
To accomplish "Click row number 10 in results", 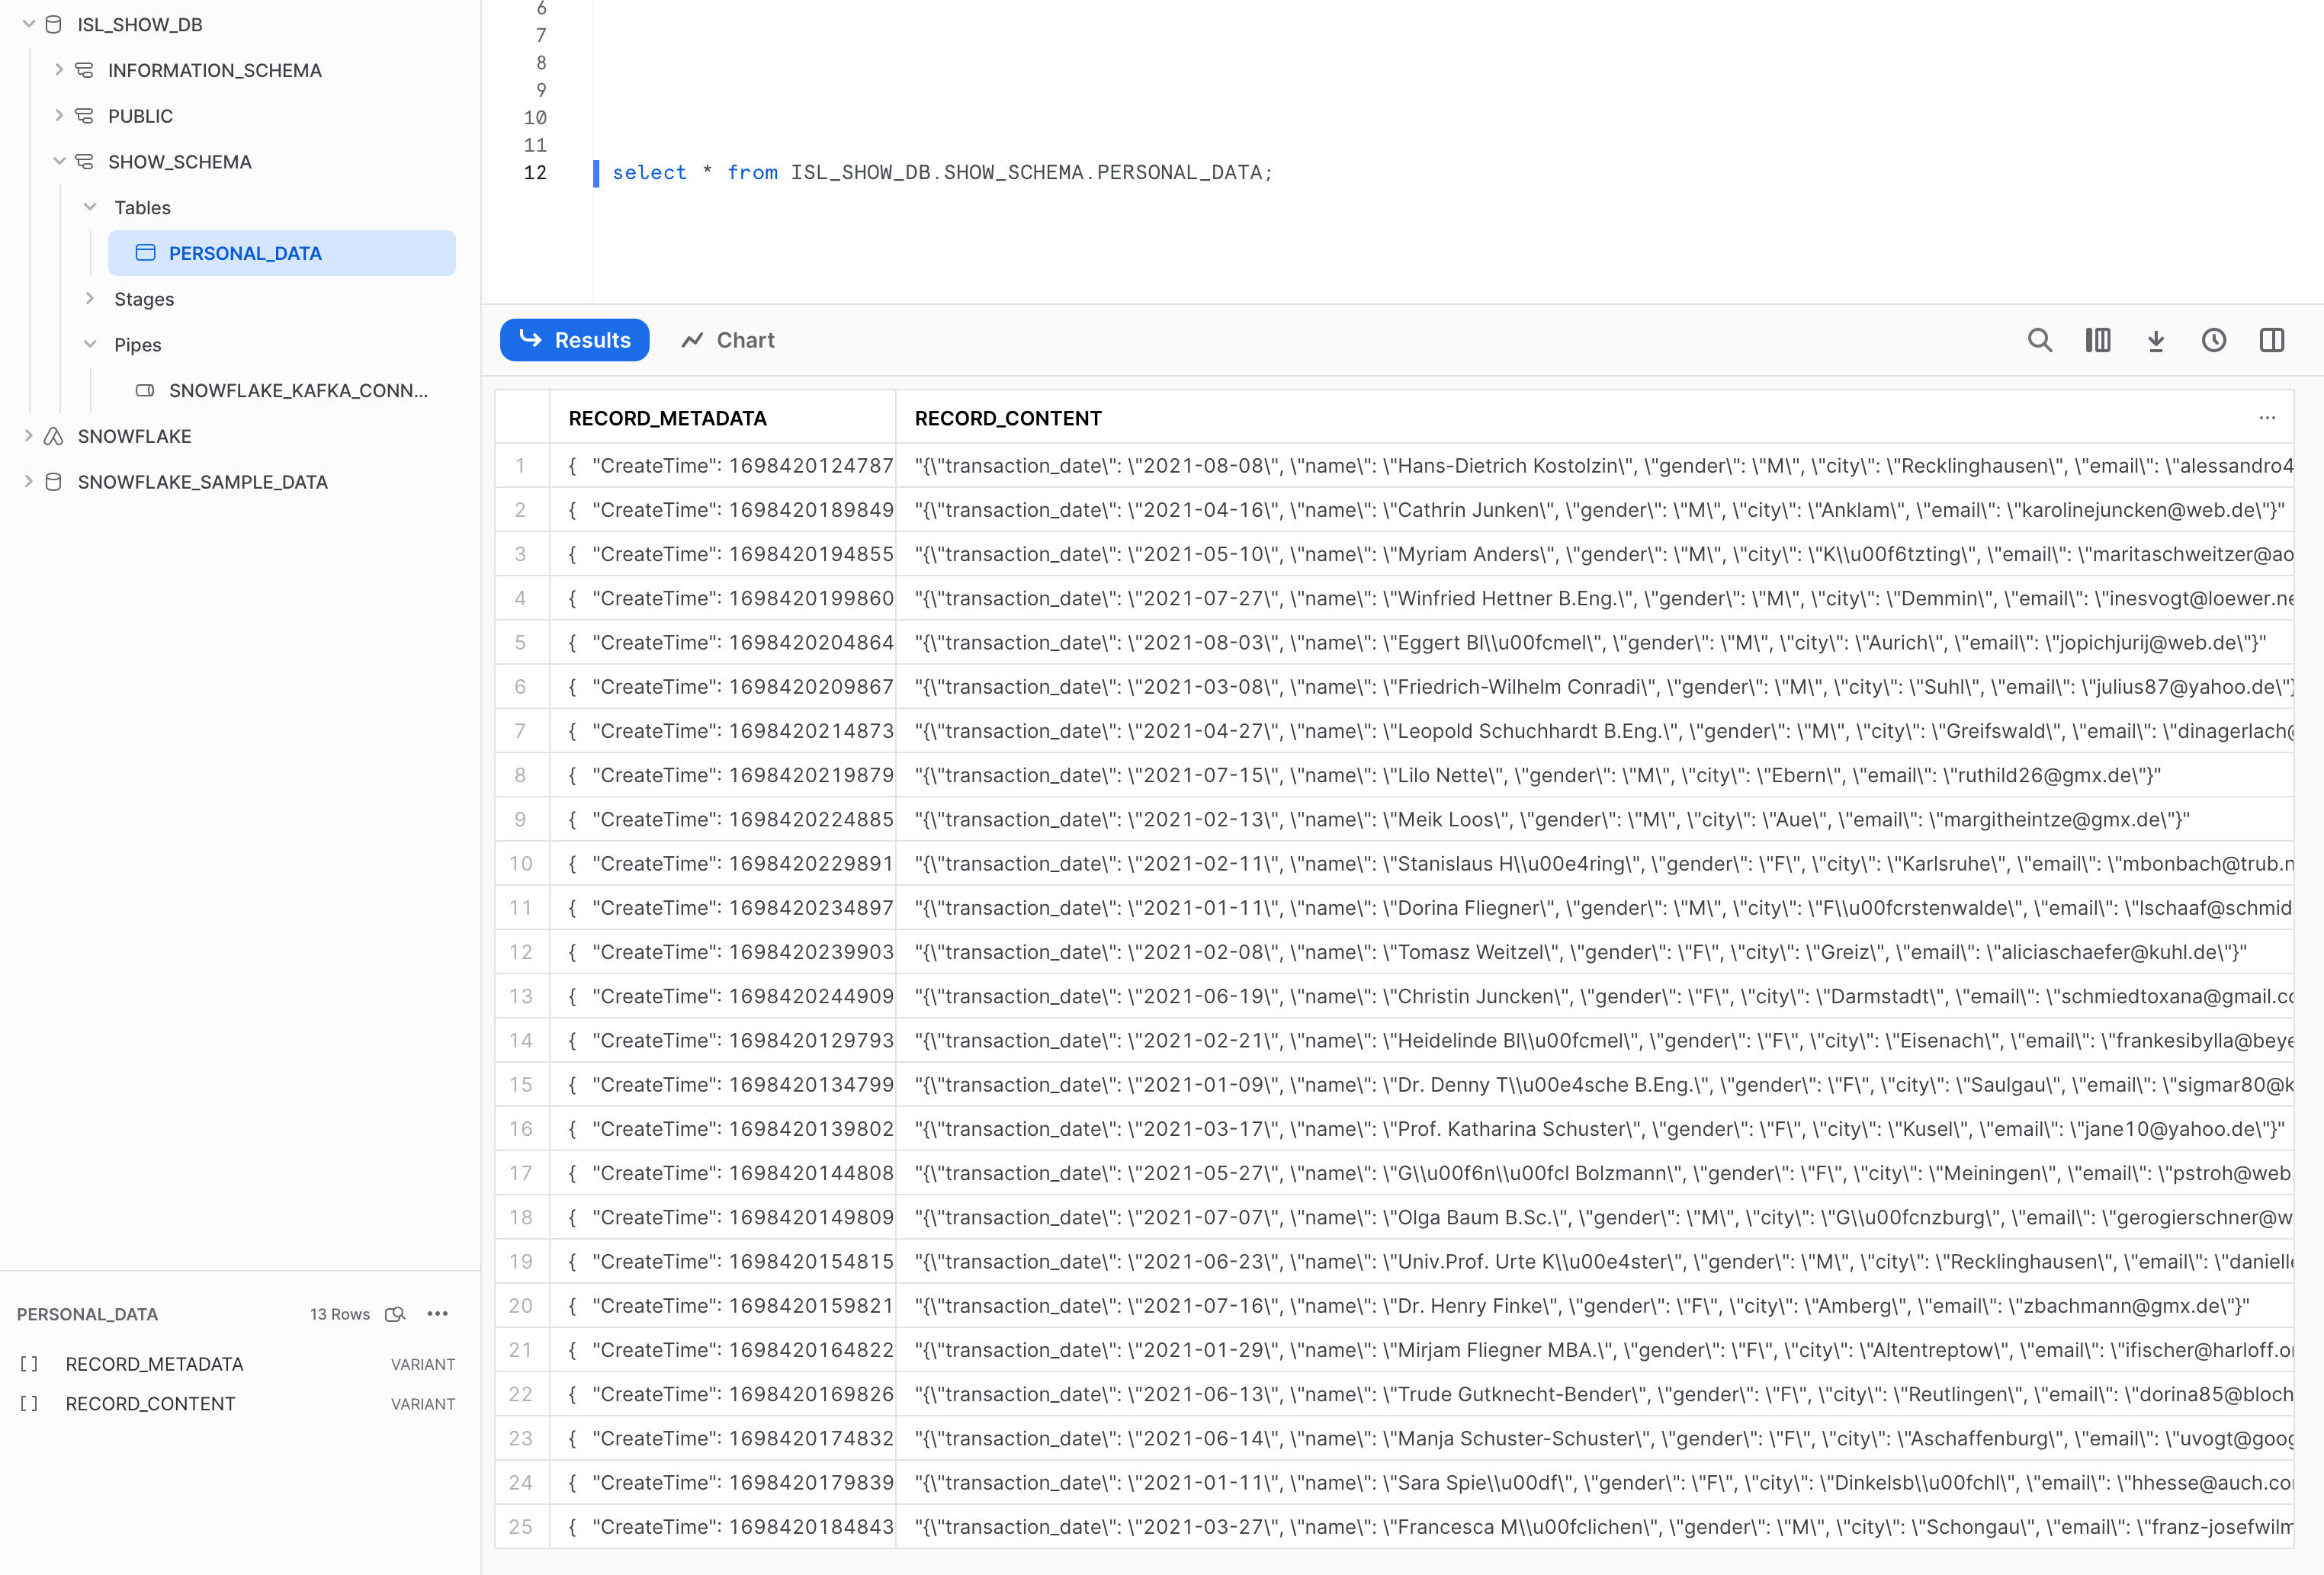I will pos(521,864).
